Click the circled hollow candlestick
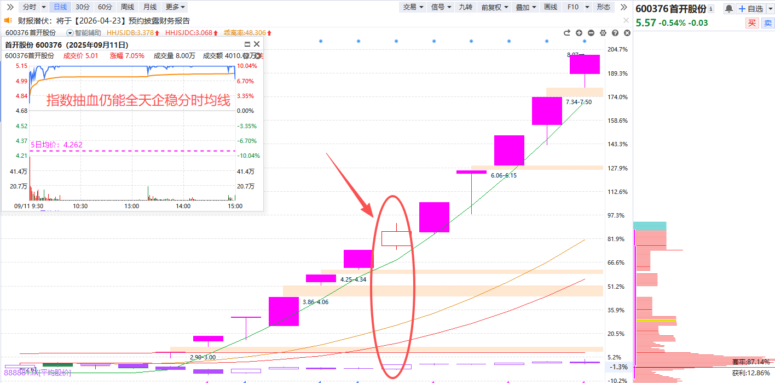 coord(396,238)
